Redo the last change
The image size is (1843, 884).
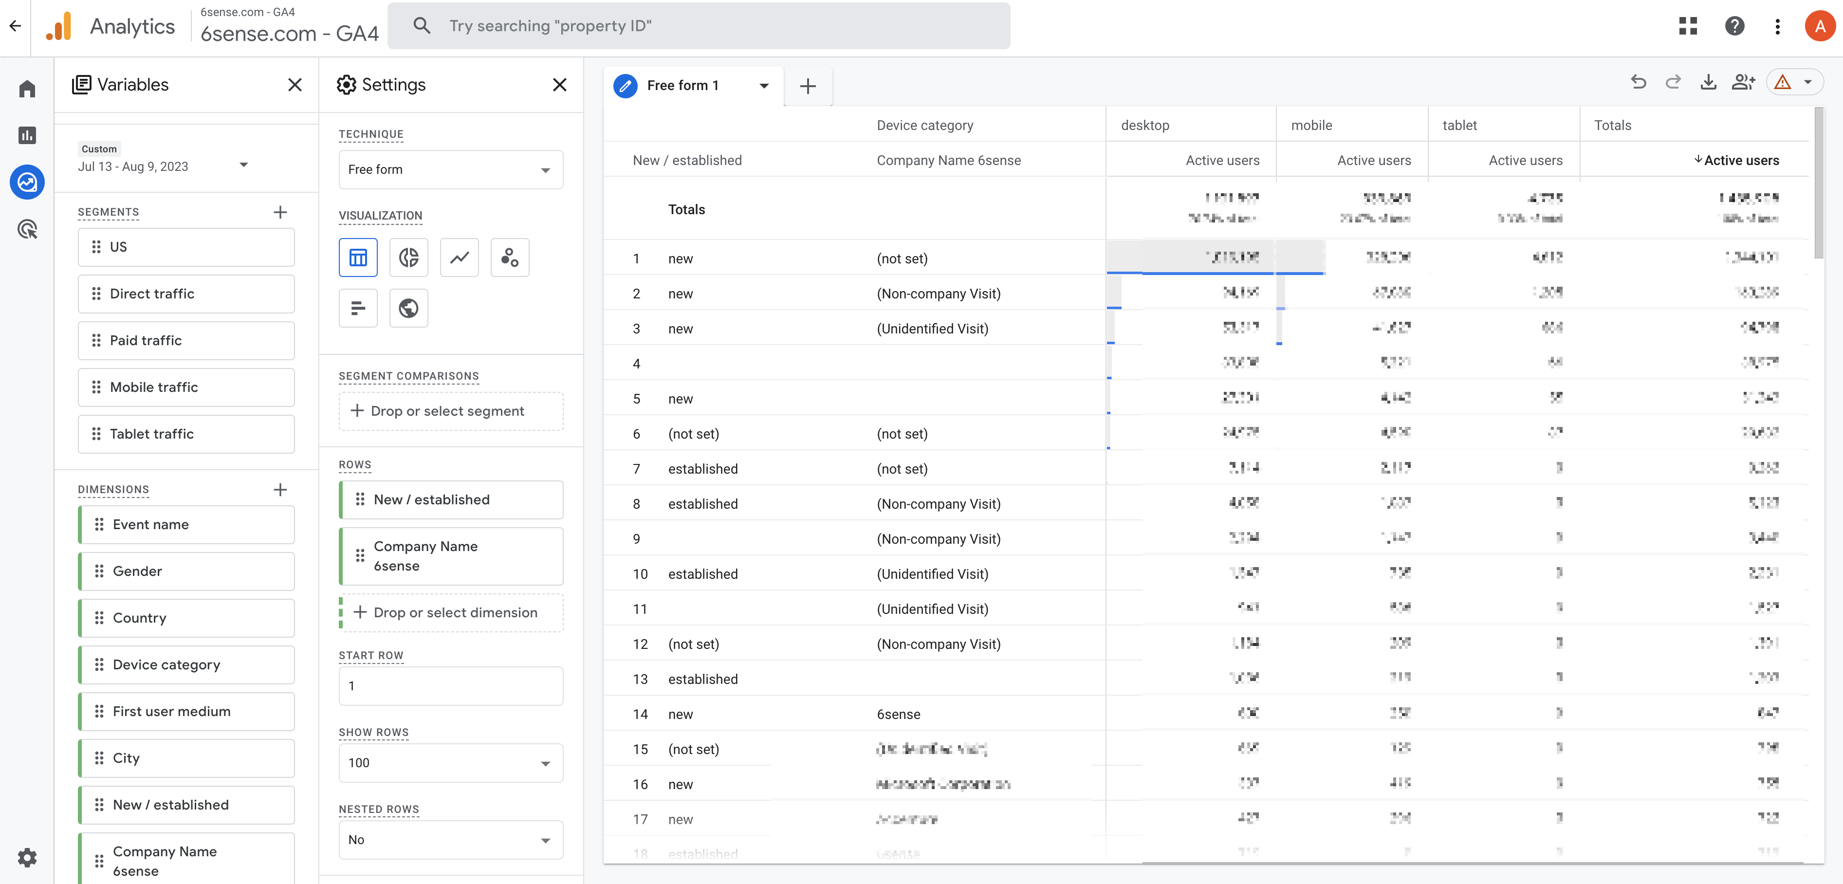[1673, 82]
